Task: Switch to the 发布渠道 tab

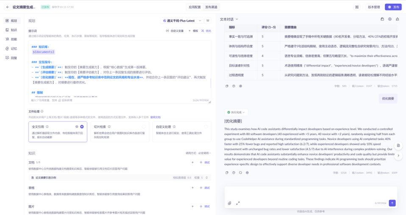Action: 211,7
